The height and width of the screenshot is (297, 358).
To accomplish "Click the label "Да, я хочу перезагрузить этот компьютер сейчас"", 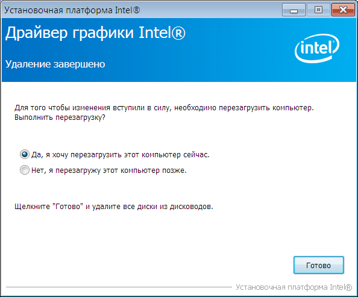I will (x=121, y=155).
